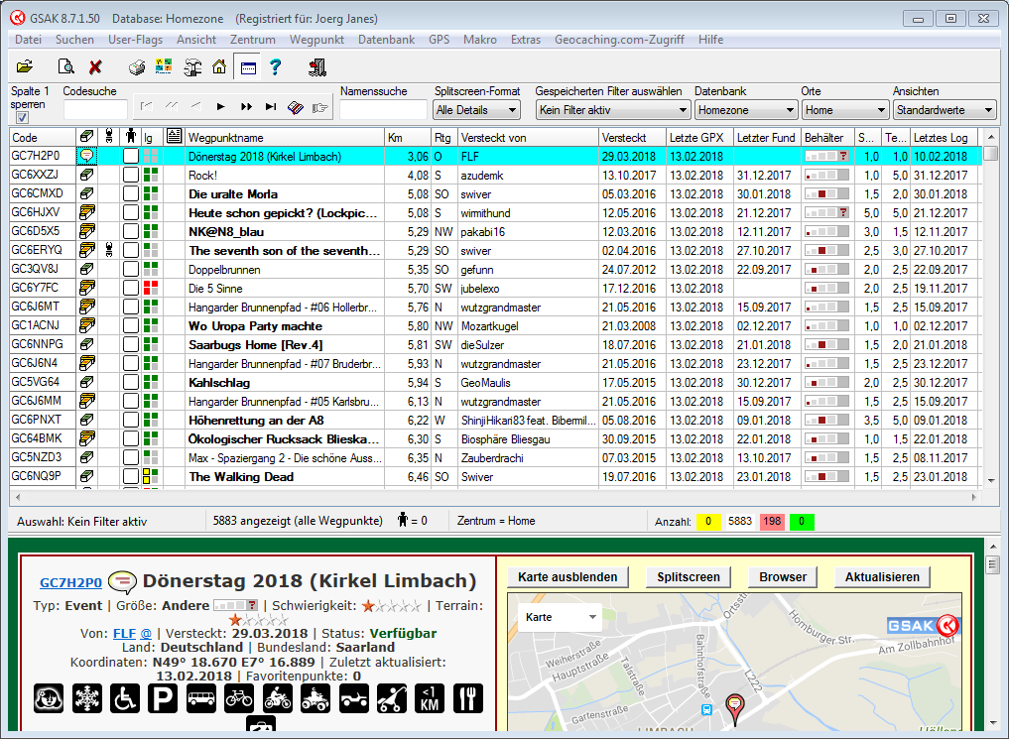The height and width of the screenshot is (739, 1009).
Task: Click the event speech bubble icon beside title
Action: pyautogui.click(x=122, y=581)
